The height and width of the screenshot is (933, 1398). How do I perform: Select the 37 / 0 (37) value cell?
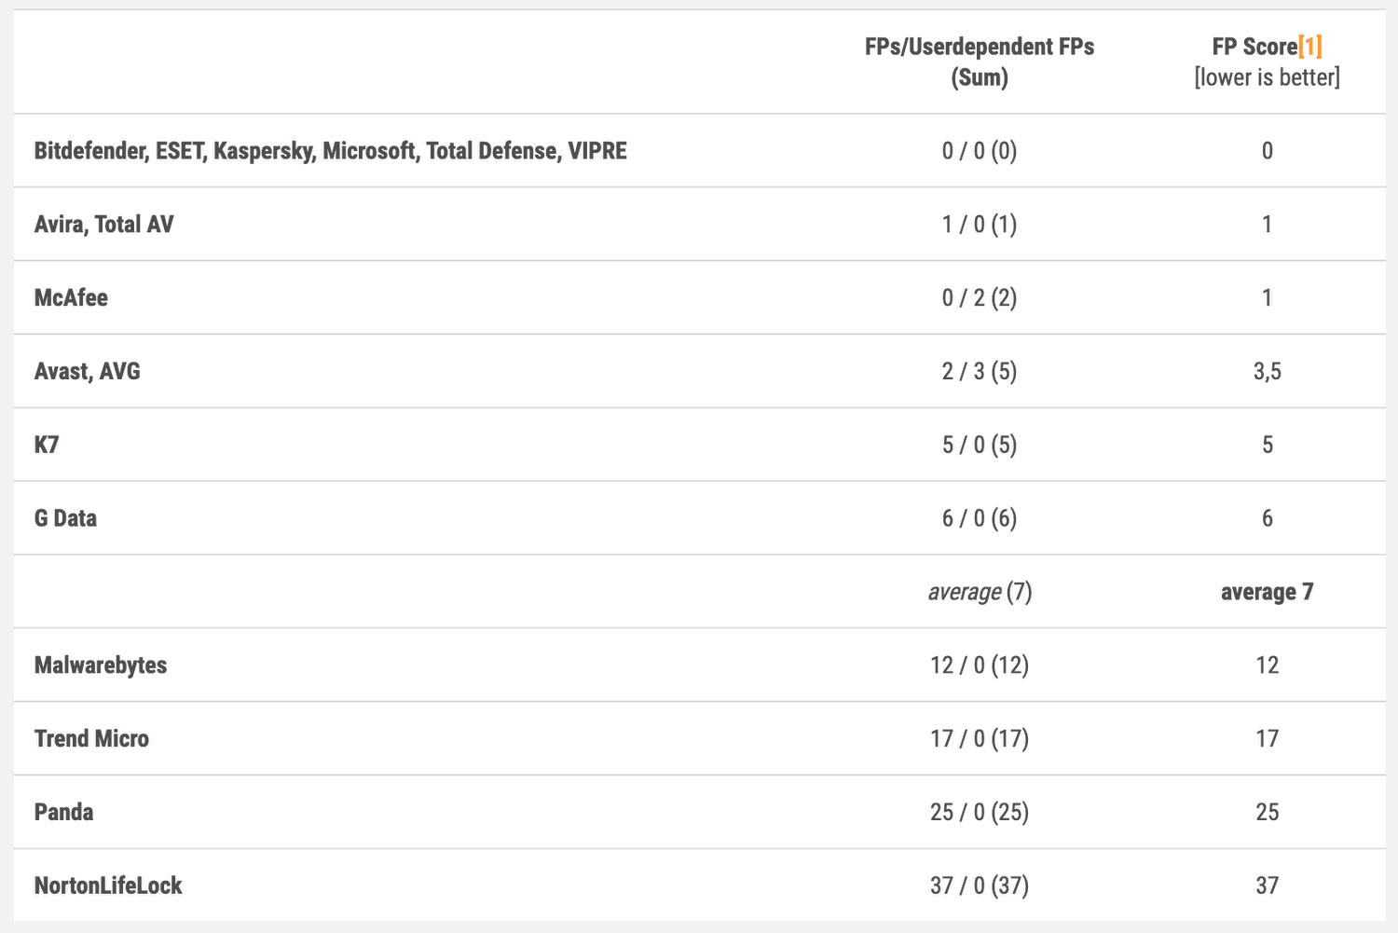980,885
